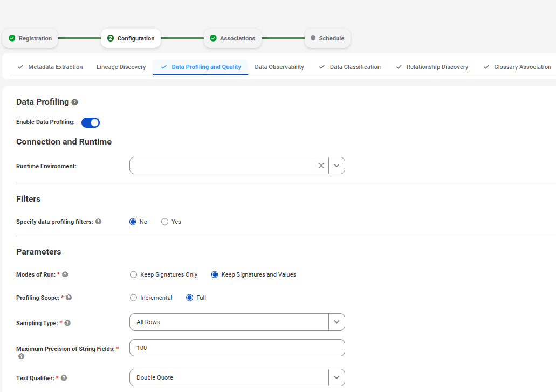
Task: Switch to Metadata Extraction tab
Action: [50, 67]
